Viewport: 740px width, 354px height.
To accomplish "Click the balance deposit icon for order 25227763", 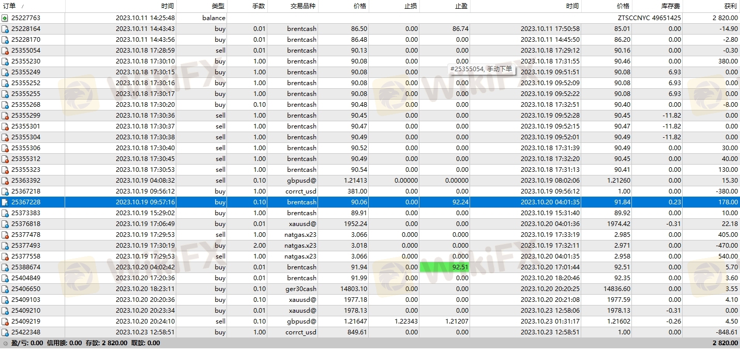I will pos(5,18).
